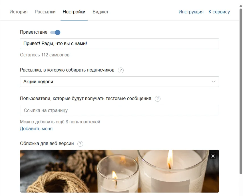Toggle the Приветствие switch off
This screenshot has height=196, width=243.
coord(55,32)
